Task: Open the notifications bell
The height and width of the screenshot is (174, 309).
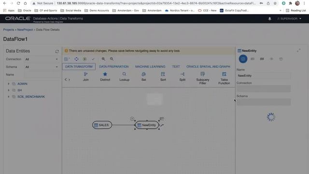Action: tap(269, 19)
